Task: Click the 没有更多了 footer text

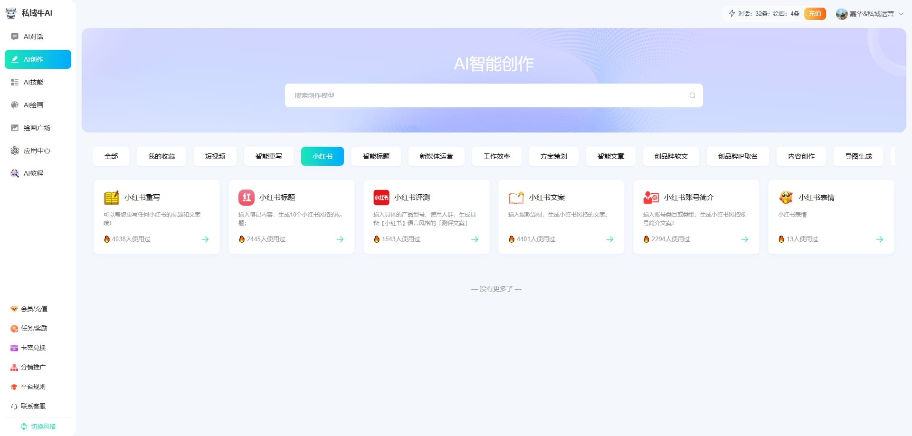Action: point(496,289)
